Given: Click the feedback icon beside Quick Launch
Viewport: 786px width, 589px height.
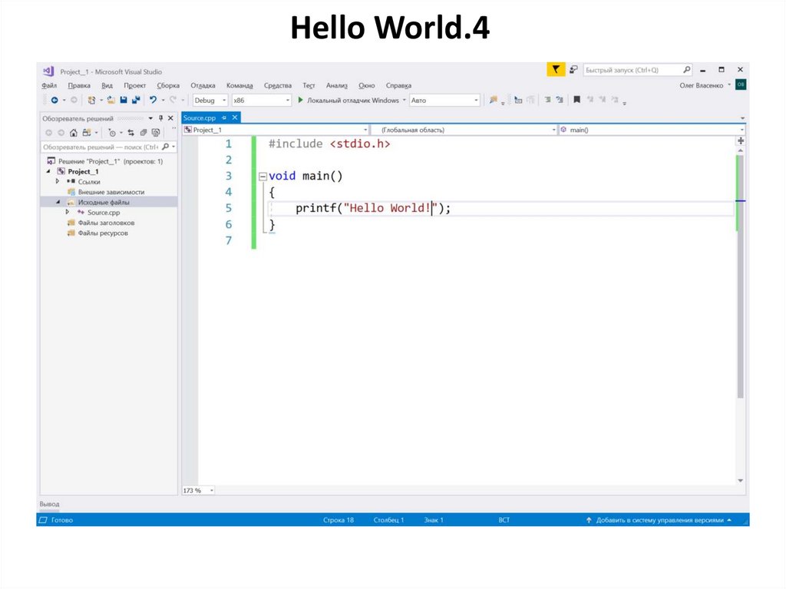Looking at the screenshot, I should 573,70.
